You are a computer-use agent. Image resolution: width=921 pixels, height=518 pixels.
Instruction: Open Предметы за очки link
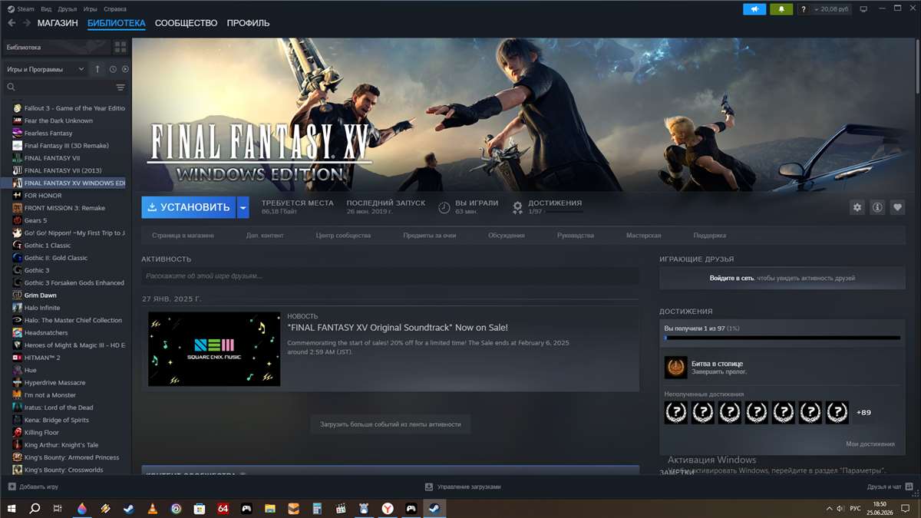pyautogui.click(x=430, y=236)
